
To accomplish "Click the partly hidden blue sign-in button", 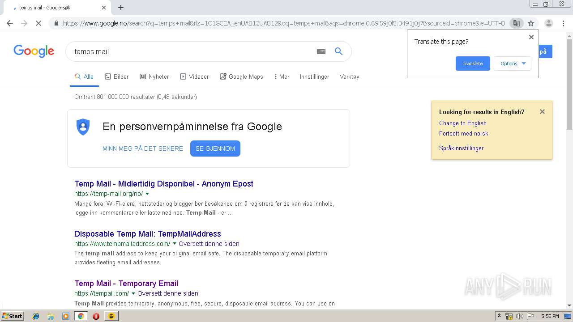I will click(545, 51).
